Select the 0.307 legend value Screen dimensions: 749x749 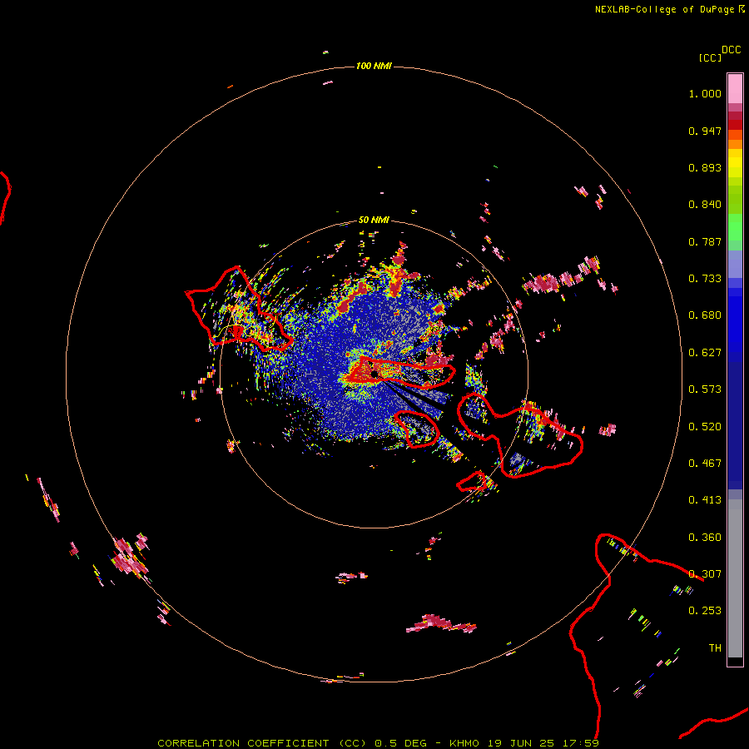pos(705,574)
